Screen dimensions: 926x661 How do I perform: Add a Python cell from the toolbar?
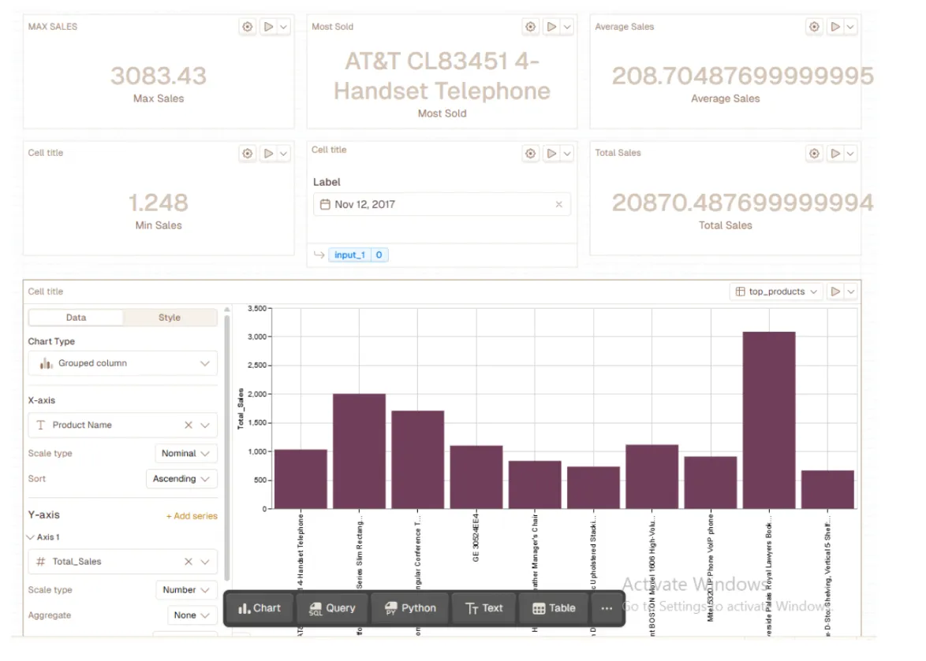(x=409, y=608)
